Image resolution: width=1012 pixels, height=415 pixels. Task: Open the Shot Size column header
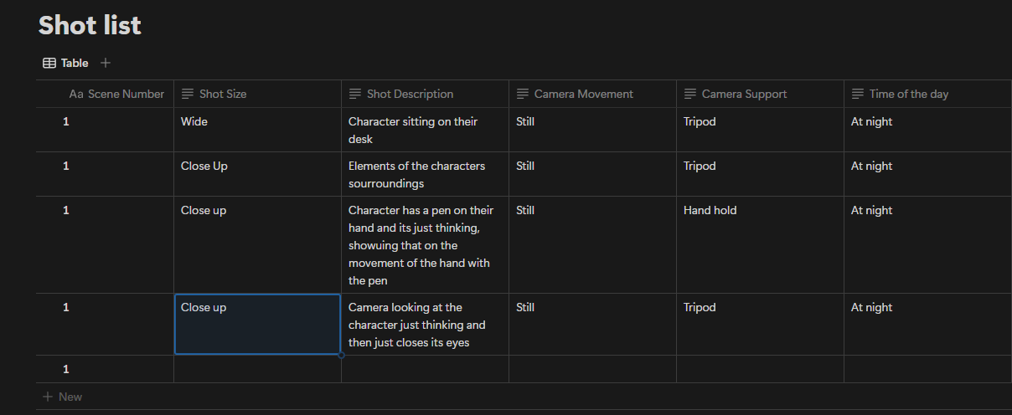click(257, 94)
